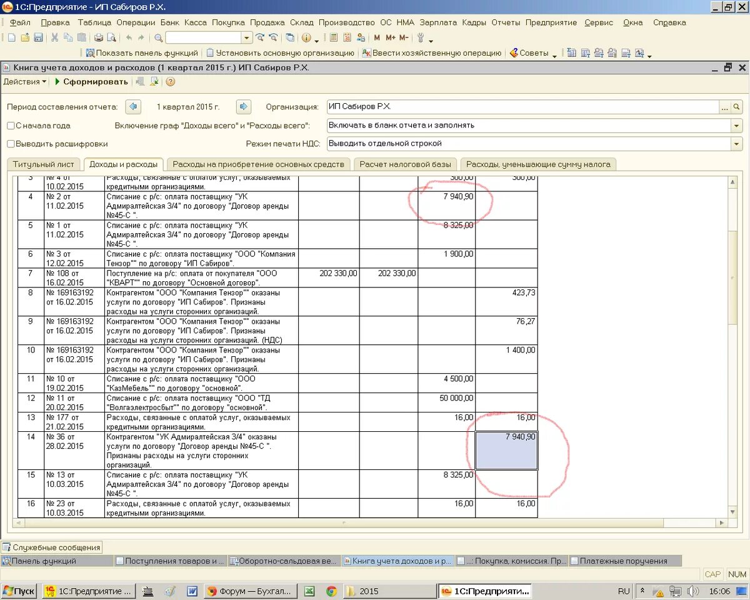Select highlighted 7 940,90 cell in row 14
Screen dimensions: 750x600
click(x=507, y=451)
